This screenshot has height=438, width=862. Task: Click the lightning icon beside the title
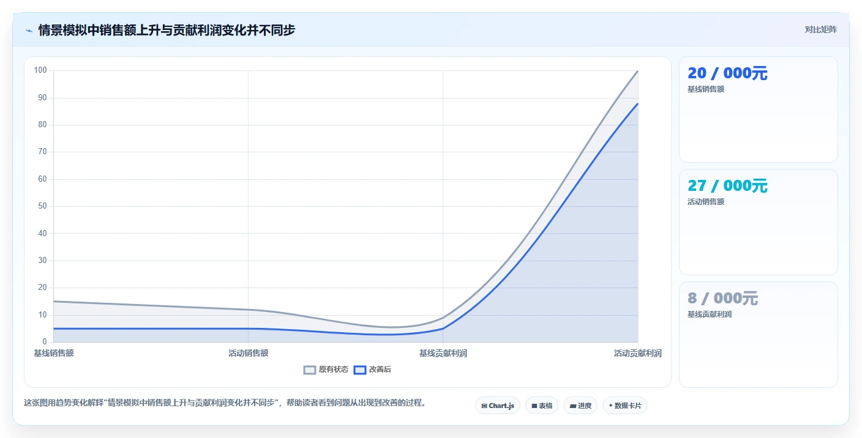tap(29, 30)
